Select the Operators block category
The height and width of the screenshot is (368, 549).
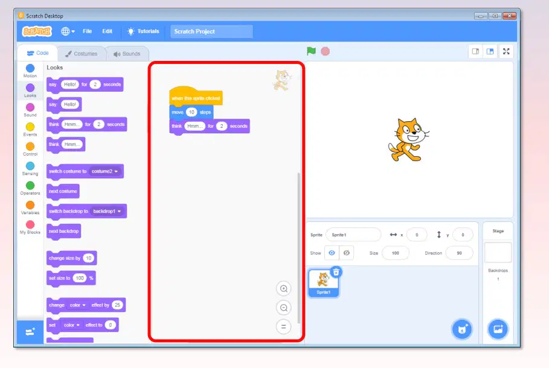30,188
